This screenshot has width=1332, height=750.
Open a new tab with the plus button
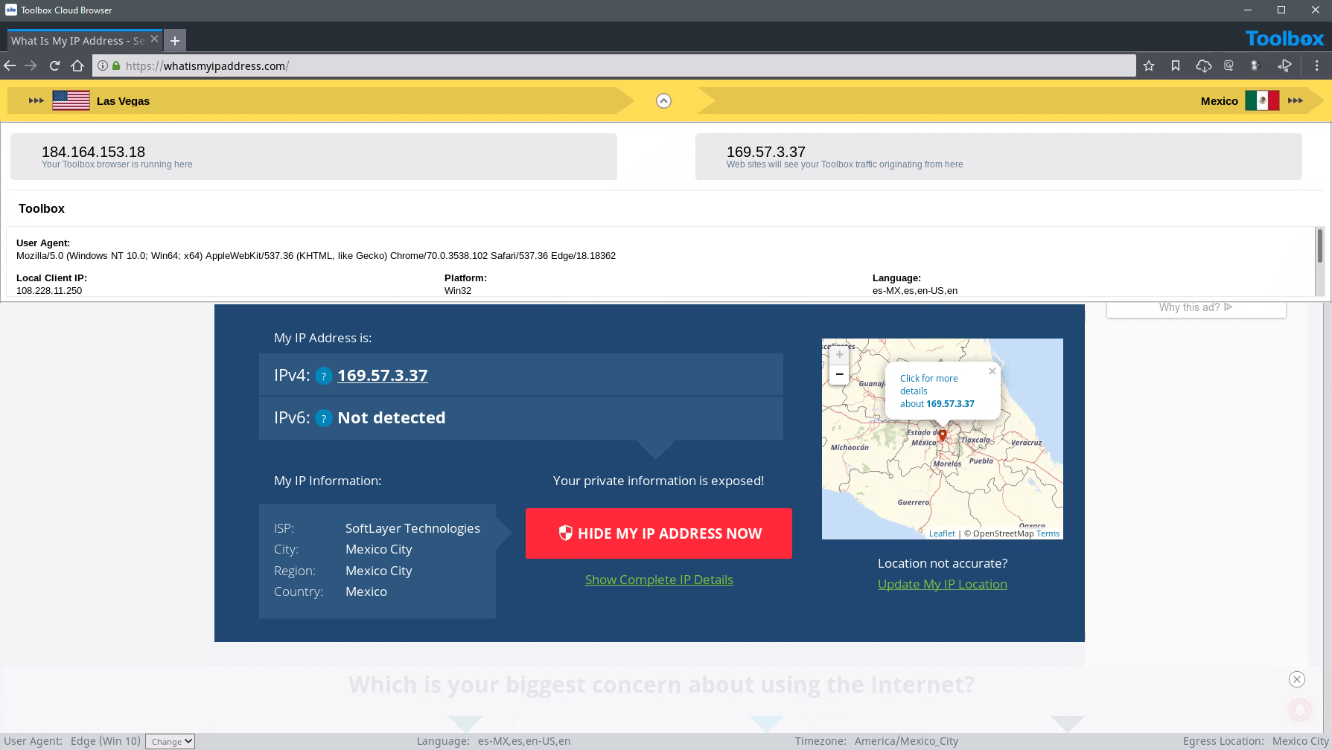[x=175, y=40]
